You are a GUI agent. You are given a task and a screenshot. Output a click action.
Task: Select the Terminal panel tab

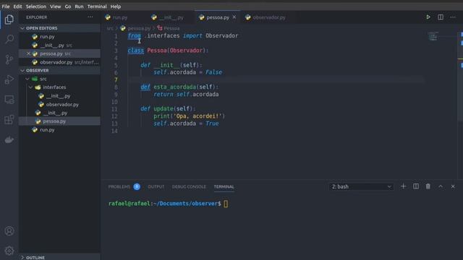(x=224, y=186)
